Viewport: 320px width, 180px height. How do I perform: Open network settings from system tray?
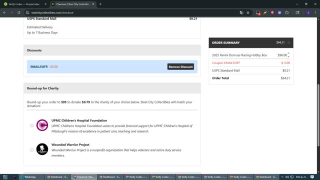[x=292, y=177]
